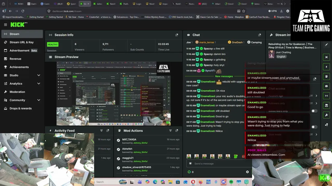Open File Explorer from the taskbar

[170, 182]
